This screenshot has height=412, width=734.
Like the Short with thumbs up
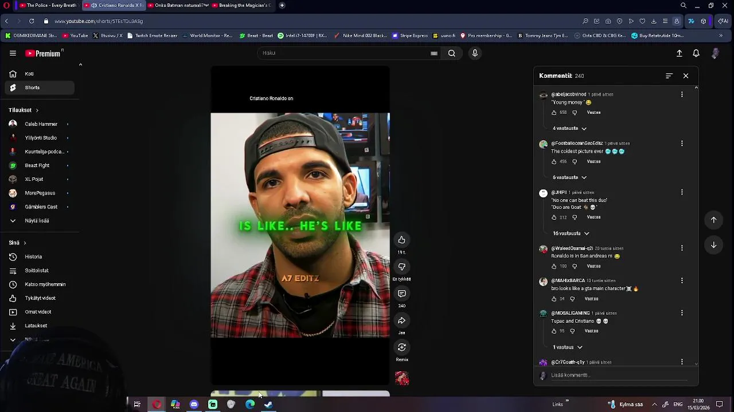(x=401, y=240)
